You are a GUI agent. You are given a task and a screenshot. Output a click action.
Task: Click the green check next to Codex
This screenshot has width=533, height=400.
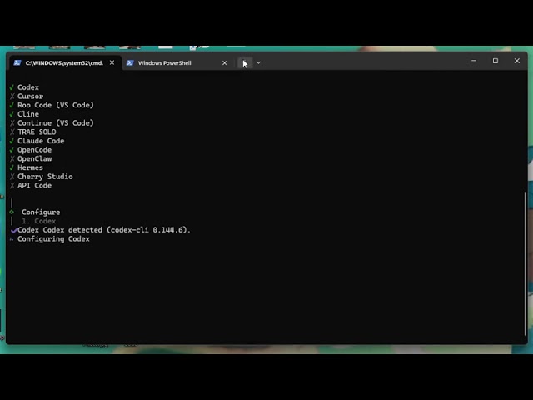(12, 87)
